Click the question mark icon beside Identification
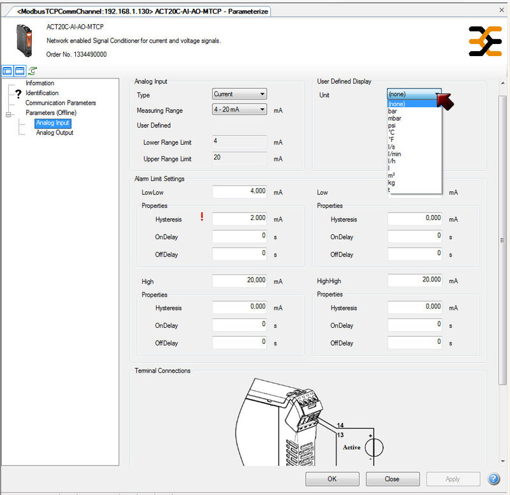 (18, 93)
